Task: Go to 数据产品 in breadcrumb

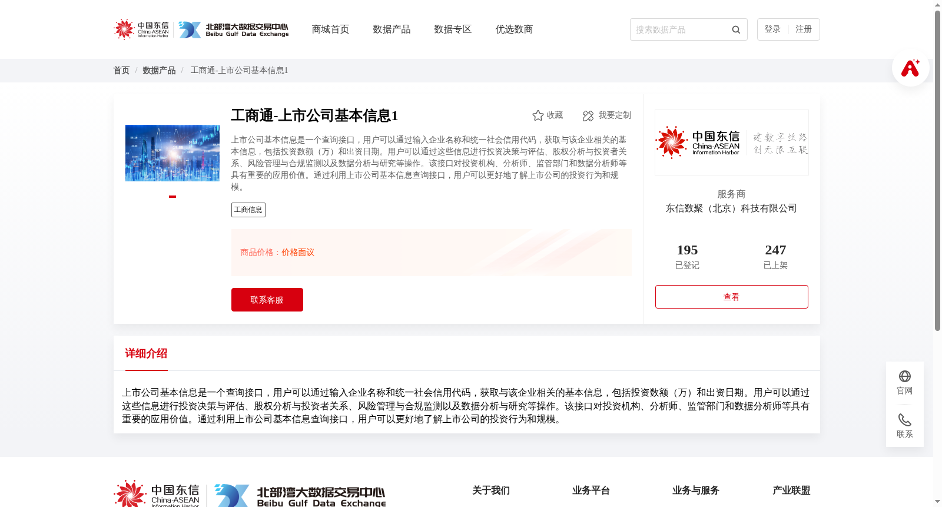Action: coord(159,71)
